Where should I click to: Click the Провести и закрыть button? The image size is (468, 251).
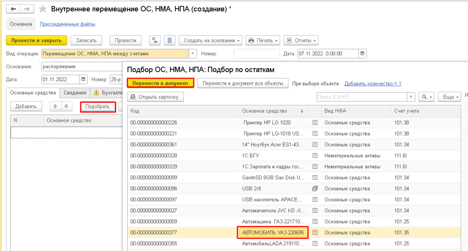(x=37, y=40)
